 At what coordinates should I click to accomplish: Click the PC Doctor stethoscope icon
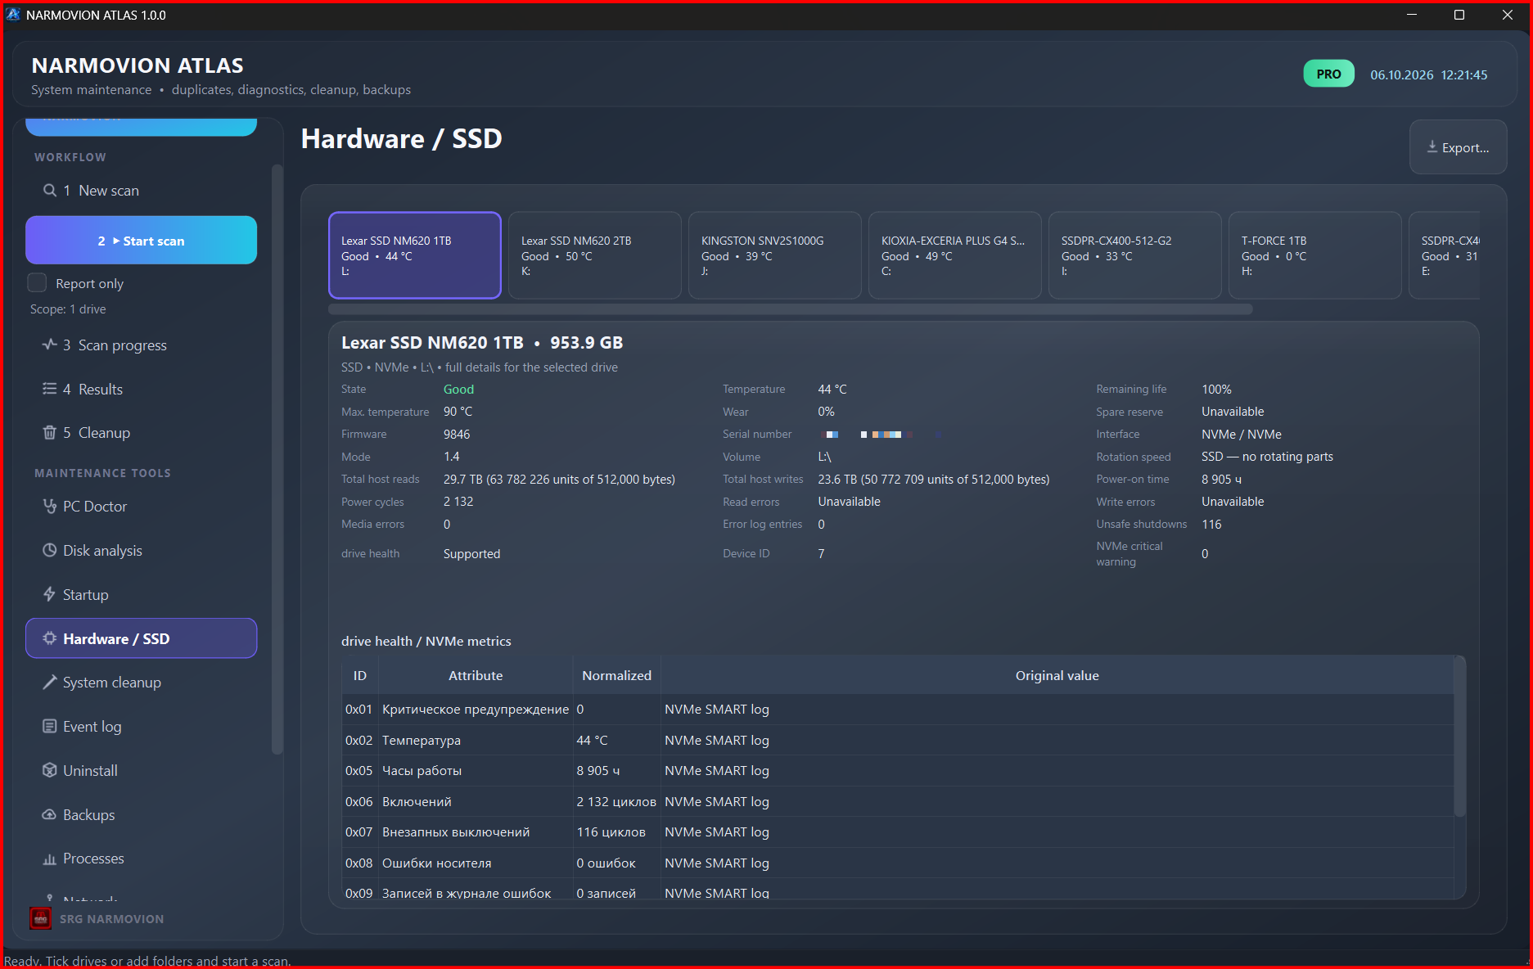49,507
